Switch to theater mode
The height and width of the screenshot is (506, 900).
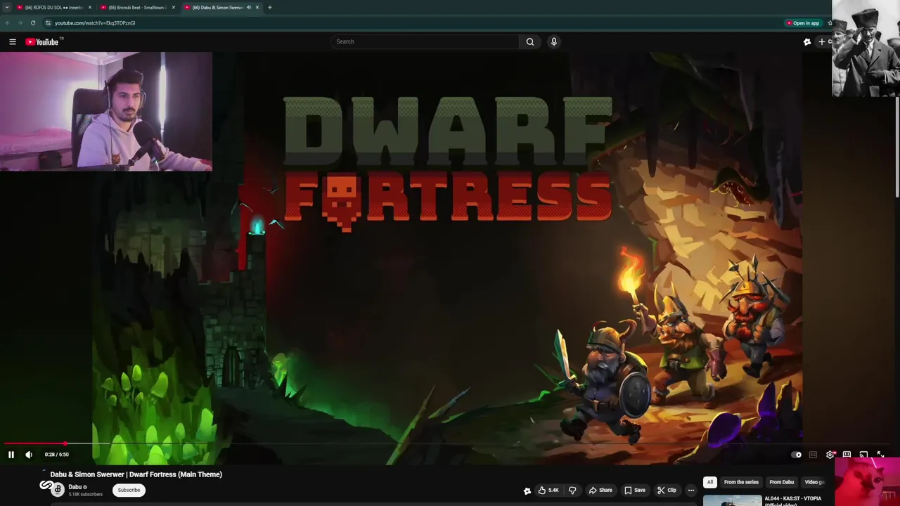[x=847, y=455]
